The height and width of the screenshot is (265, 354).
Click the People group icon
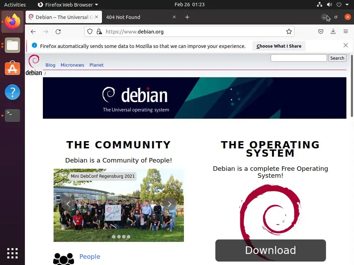[x=64, y=259]
